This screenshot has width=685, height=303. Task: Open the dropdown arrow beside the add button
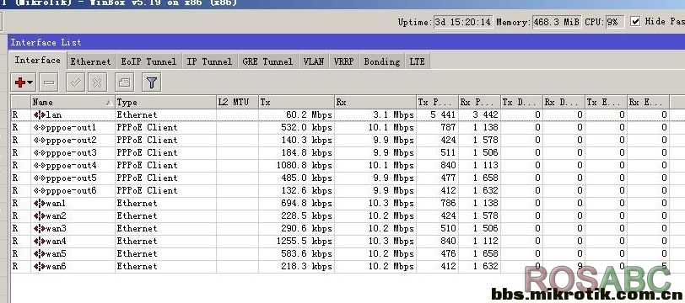pyautogui.click(x=30, y=82)
